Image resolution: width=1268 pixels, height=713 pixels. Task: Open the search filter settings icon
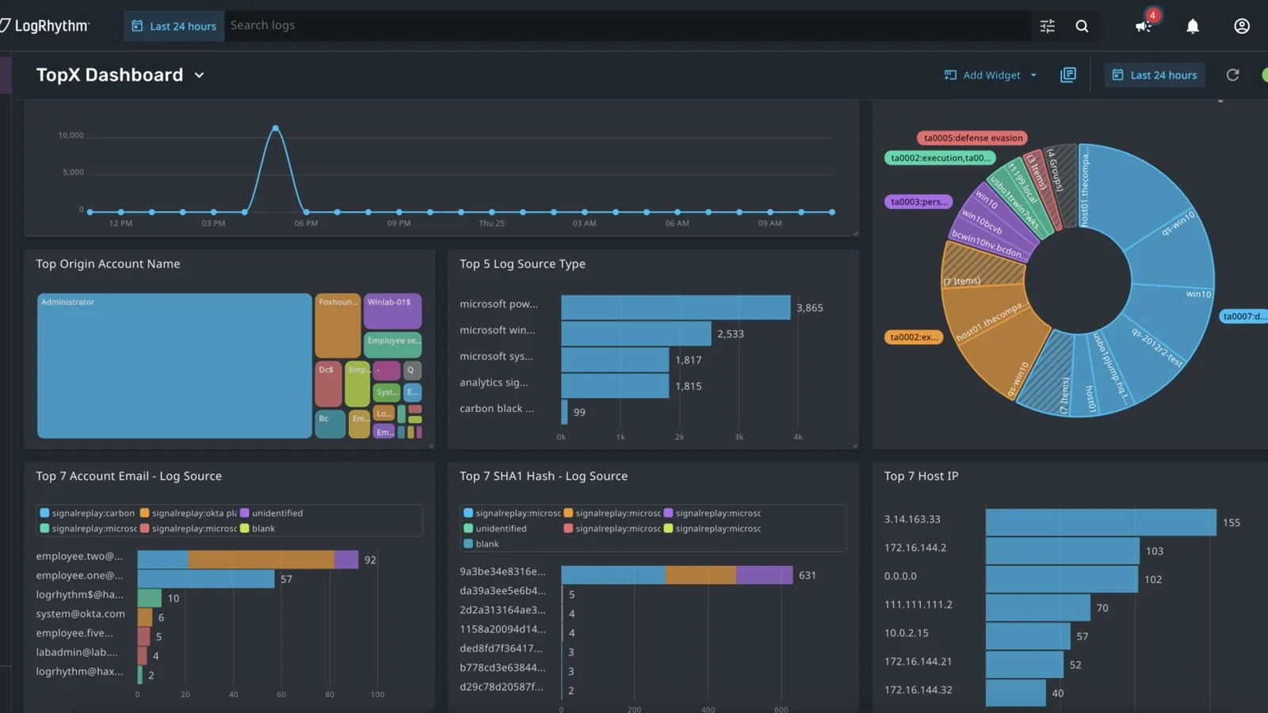click(1047, 26)
